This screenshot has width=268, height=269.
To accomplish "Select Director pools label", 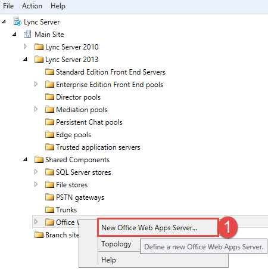I will click(x=78, y=97).
